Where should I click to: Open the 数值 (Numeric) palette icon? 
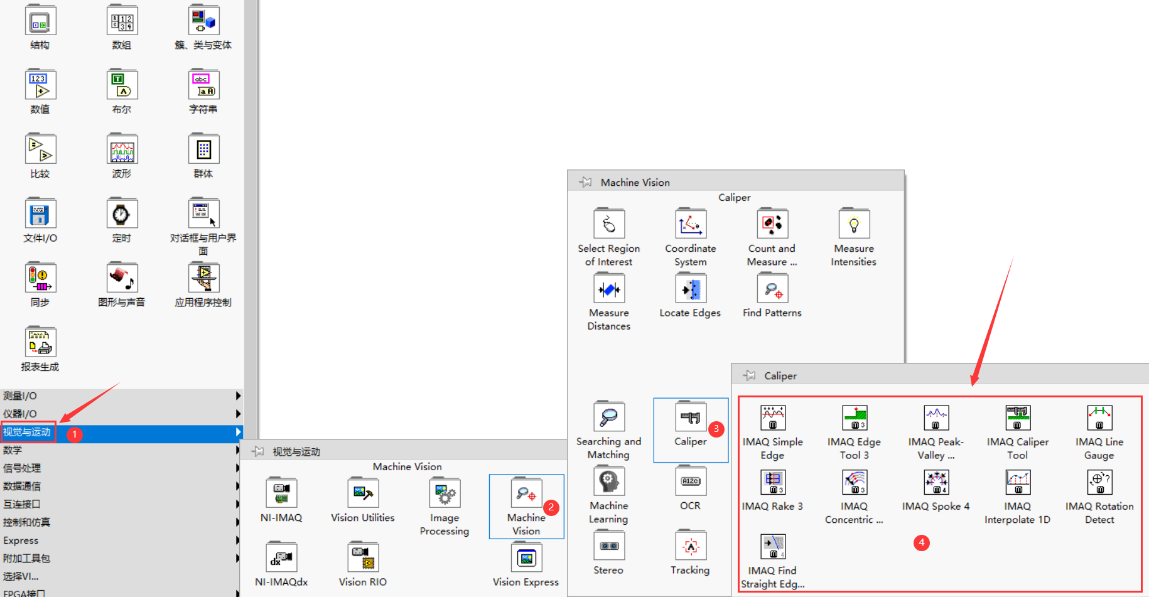tap(40, 85)
